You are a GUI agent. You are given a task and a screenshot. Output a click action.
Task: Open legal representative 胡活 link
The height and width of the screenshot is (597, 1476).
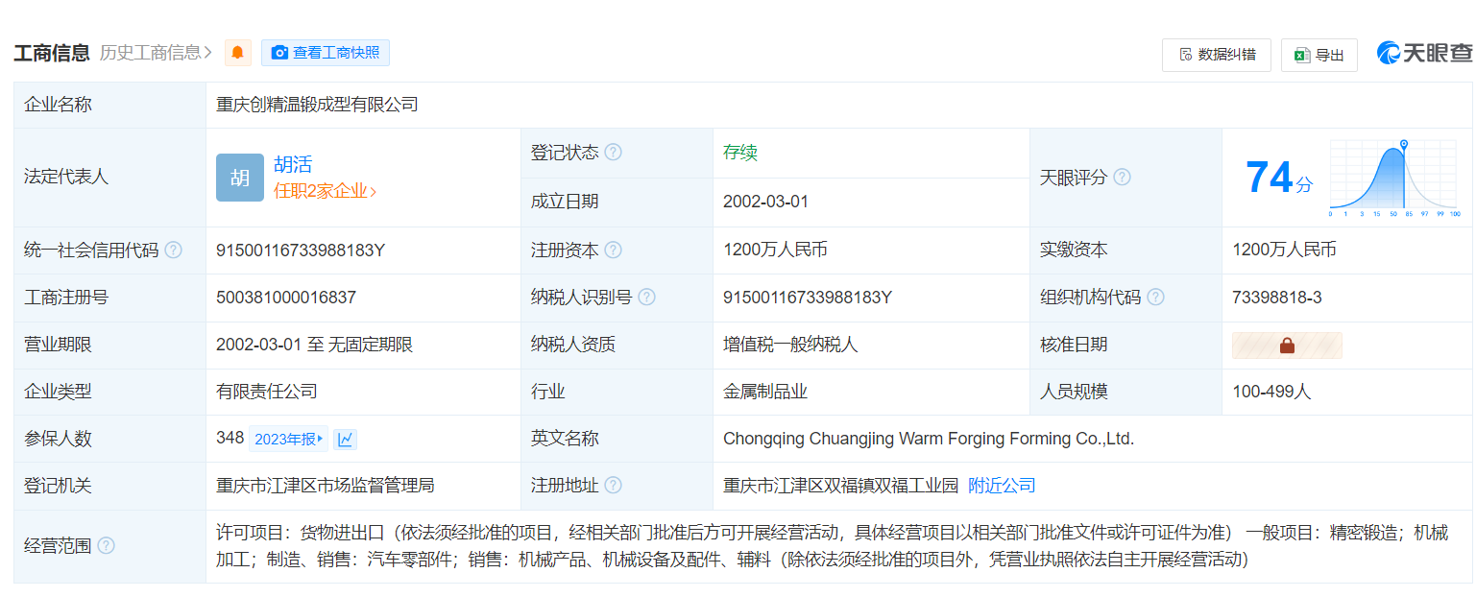(293, 164)
